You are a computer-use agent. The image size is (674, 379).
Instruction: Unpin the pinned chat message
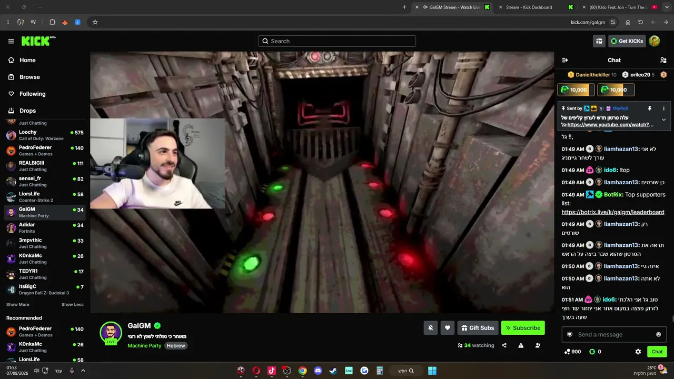[x=650, y=108]
